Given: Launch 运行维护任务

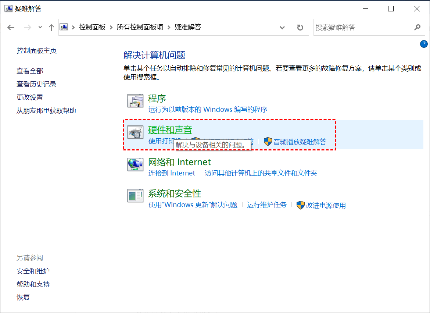Looking at the screenshot, I should click(x=267, y=205).
